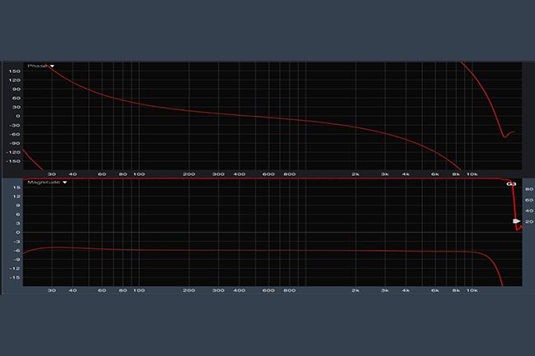535x356 pixels.
Task: Click the Magnitude pane title label
Action: click(x=44, y=183)
